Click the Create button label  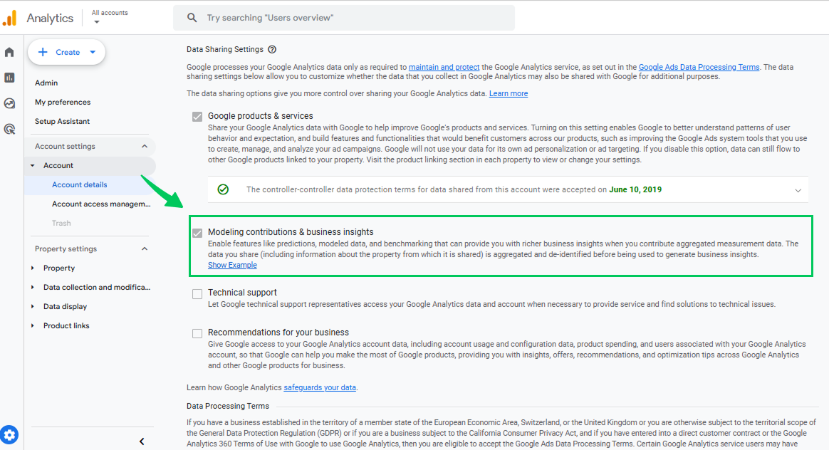click(68, 52)
